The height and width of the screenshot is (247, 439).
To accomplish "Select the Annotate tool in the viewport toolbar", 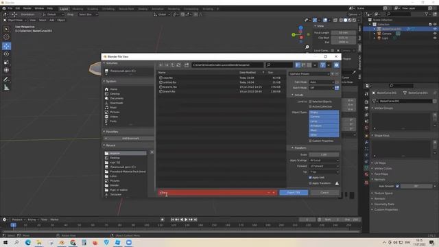I will point(6,80).
